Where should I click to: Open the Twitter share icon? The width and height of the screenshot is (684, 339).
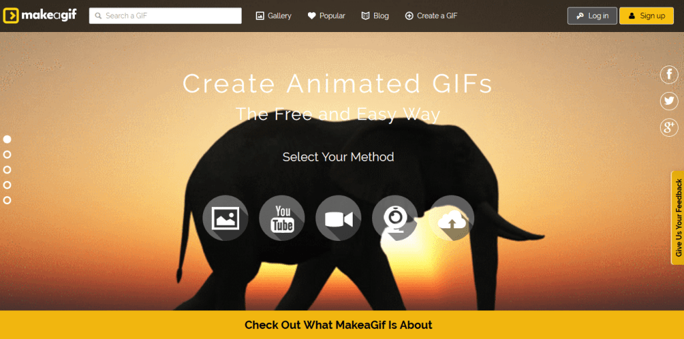(x=669, y=101)
